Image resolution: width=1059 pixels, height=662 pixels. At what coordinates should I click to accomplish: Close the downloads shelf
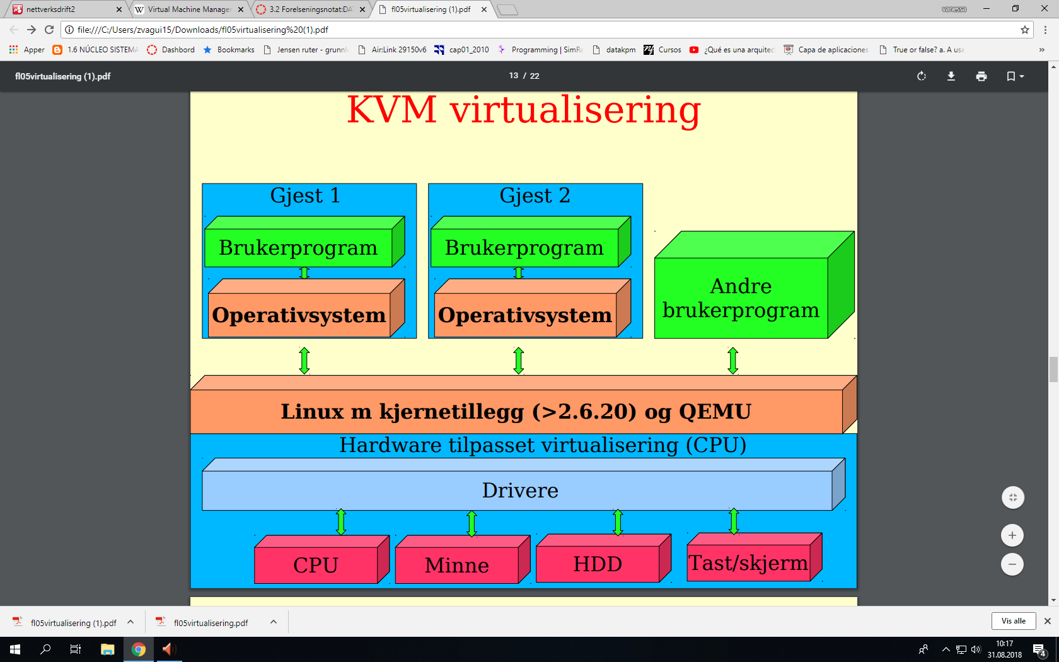(x=1048, y=621)
